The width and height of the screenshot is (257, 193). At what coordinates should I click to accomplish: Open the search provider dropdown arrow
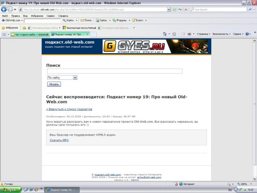coord(254,9)
